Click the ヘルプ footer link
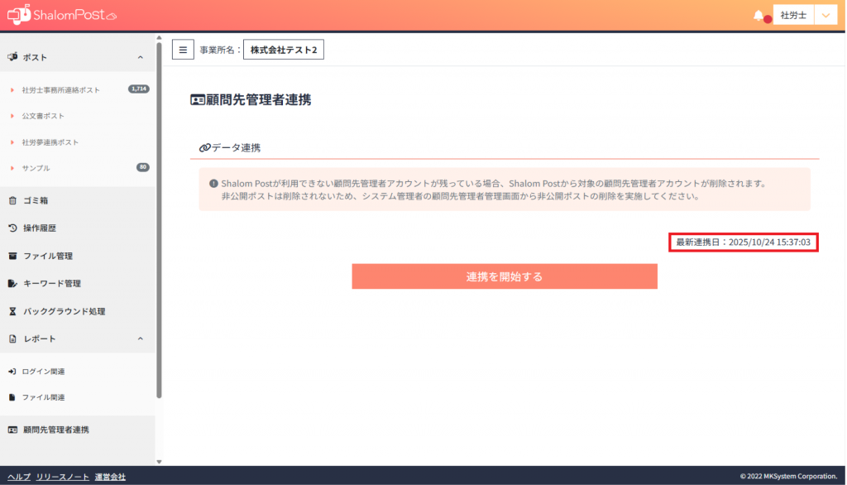Viewport: 847px width, 485px height. [18, 477]
